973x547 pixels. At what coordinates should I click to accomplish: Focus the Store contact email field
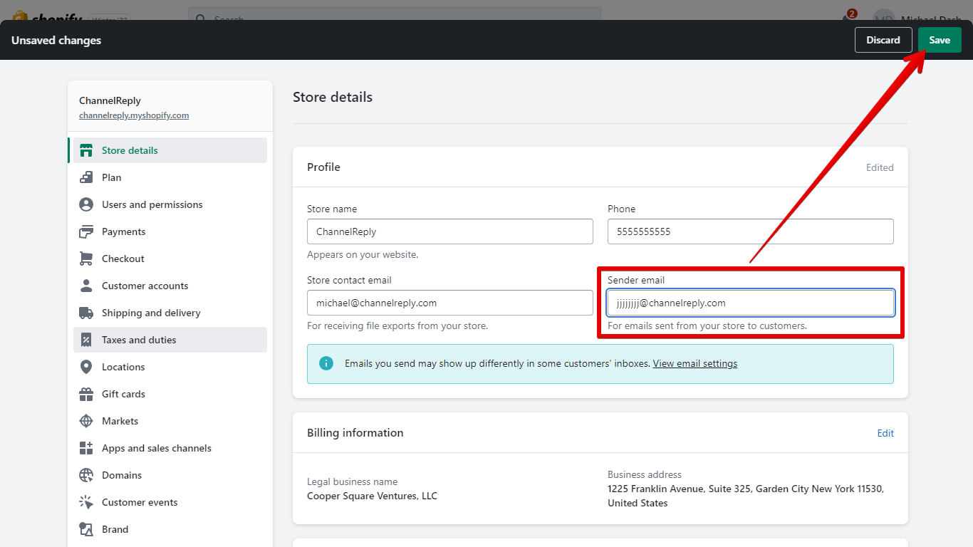[x=450, y=303]
